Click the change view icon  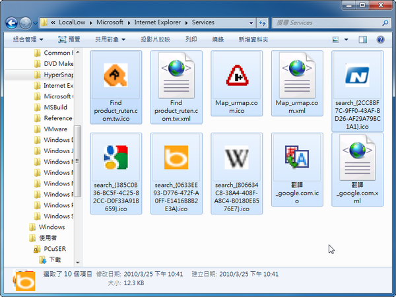coord(336,40)
